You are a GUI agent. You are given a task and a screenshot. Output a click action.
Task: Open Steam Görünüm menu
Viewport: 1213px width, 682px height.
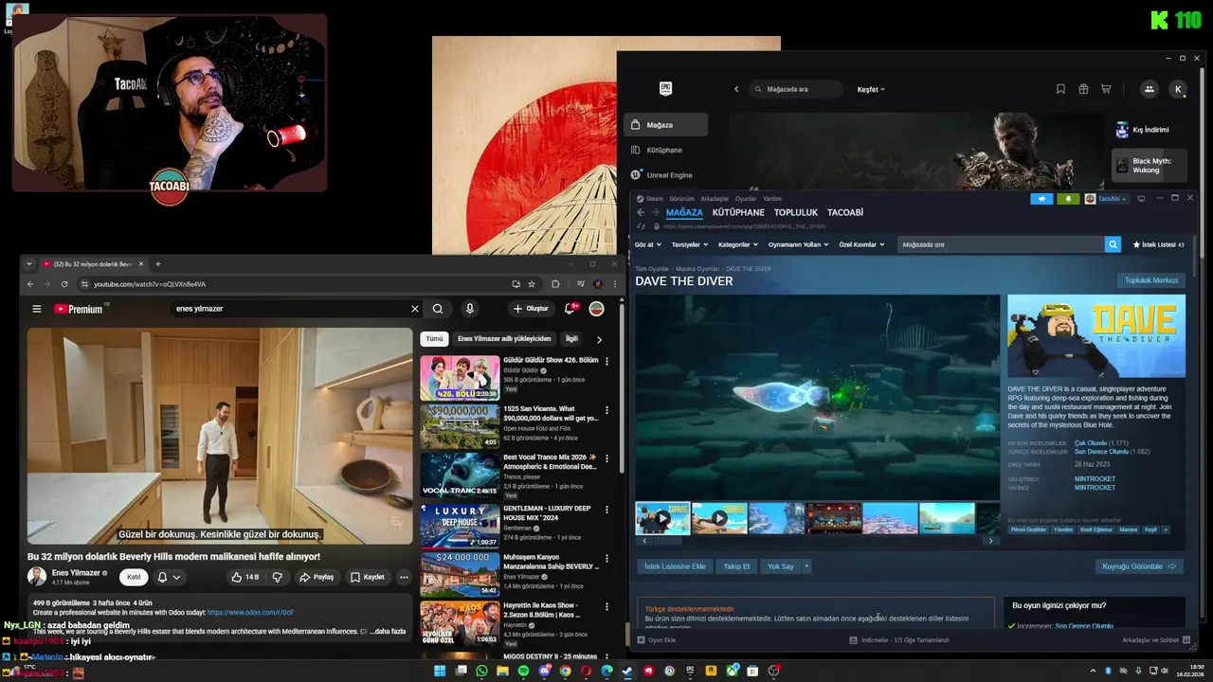[682, 199]
